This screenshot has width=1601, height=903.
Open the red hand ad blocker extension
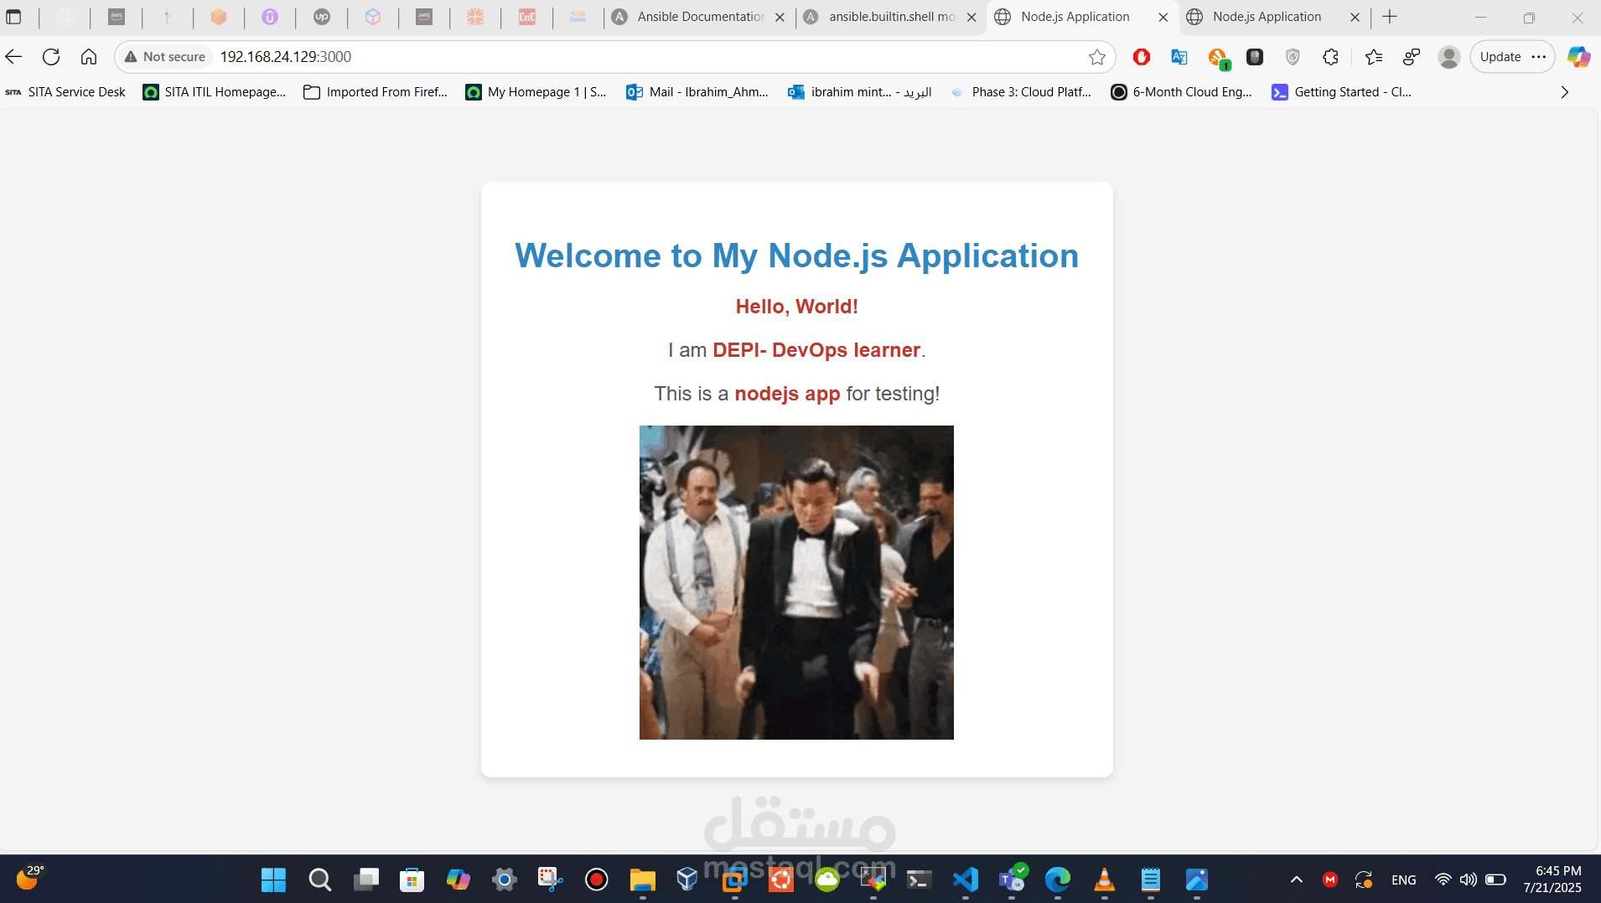1141,57
